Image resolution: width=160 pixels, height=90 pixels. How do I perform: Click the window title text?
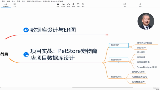coord(45,1)
